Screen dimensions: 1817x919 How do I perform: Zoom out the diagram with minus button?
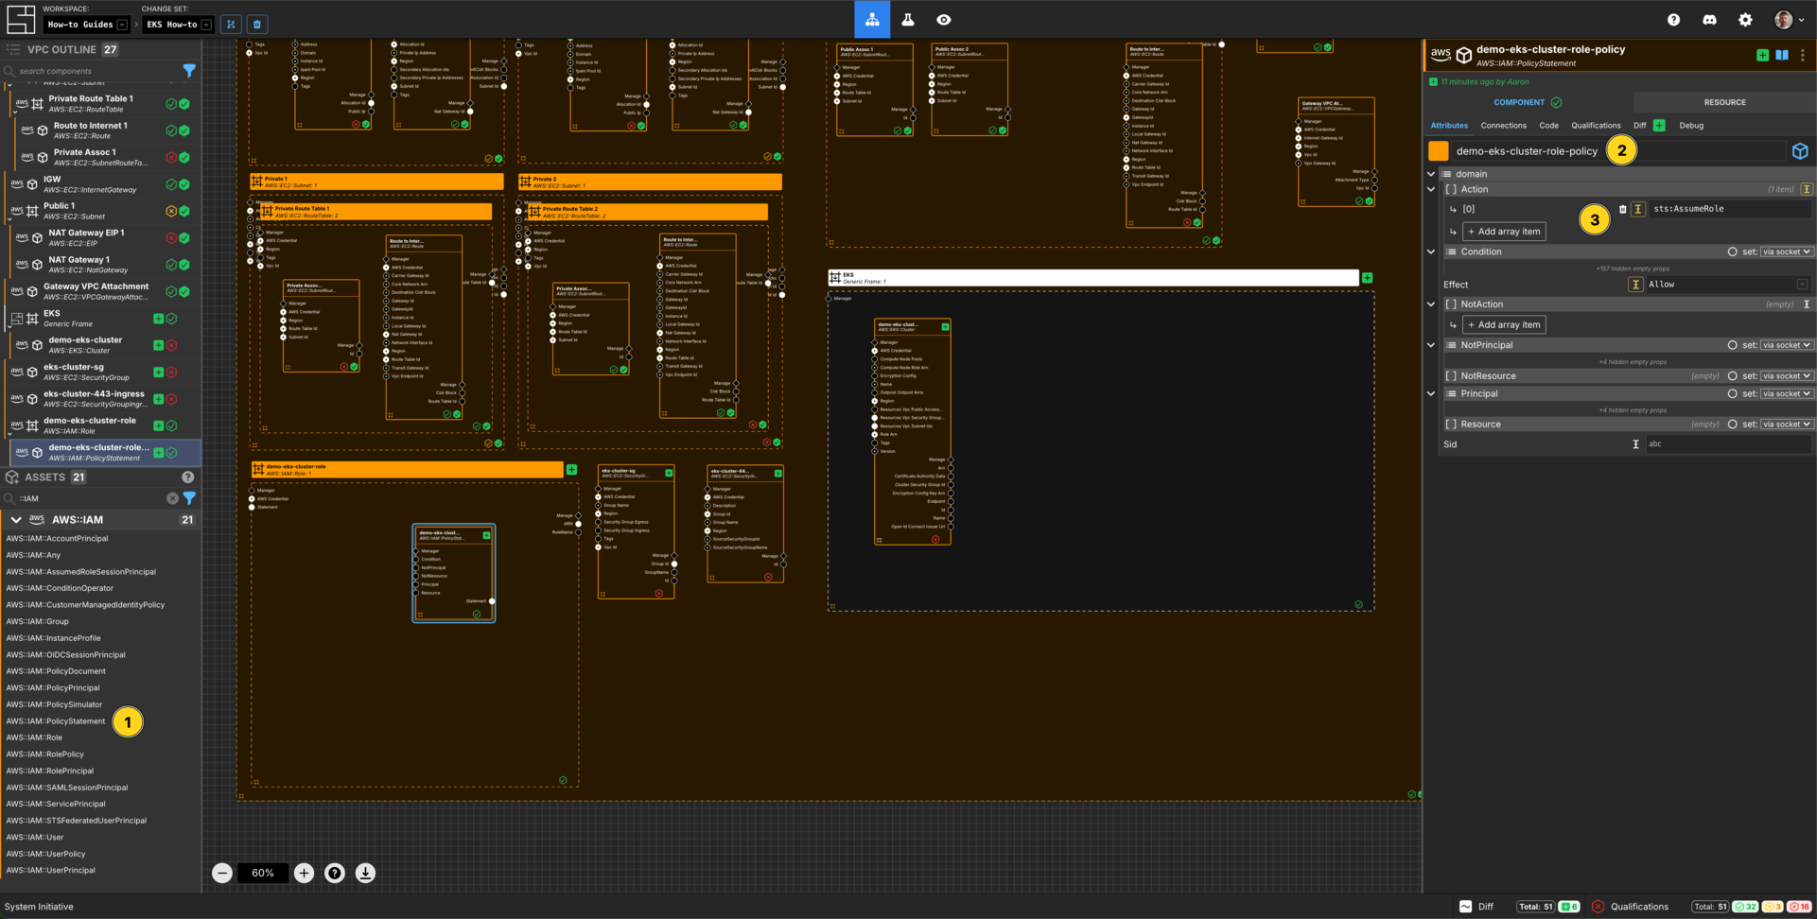pos(222,873)
